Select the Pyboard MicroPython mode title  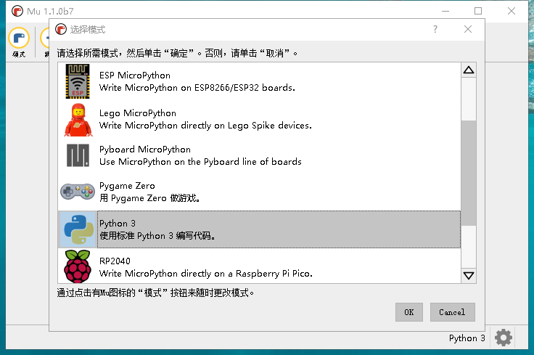tap(145, 150)
